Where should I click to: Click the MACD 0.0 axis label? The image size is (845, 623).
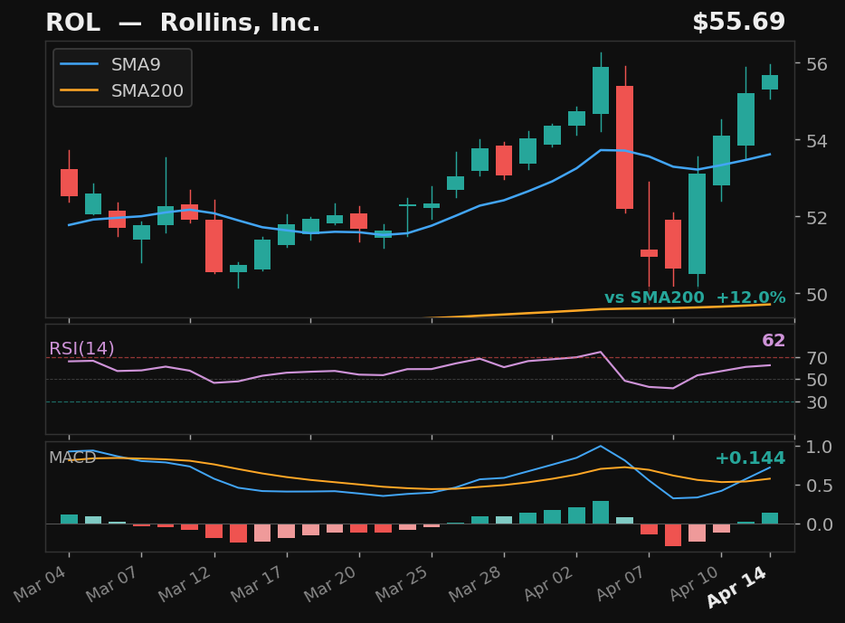pyautogui.click(x=819, y=524)
